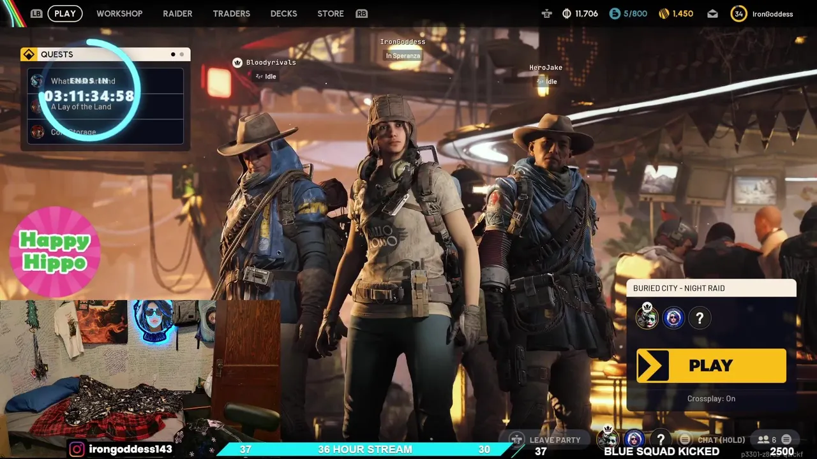The height and width of the screenshot is (459, 817).
Task: Click the menu icon next to player count
Action: 786,439
